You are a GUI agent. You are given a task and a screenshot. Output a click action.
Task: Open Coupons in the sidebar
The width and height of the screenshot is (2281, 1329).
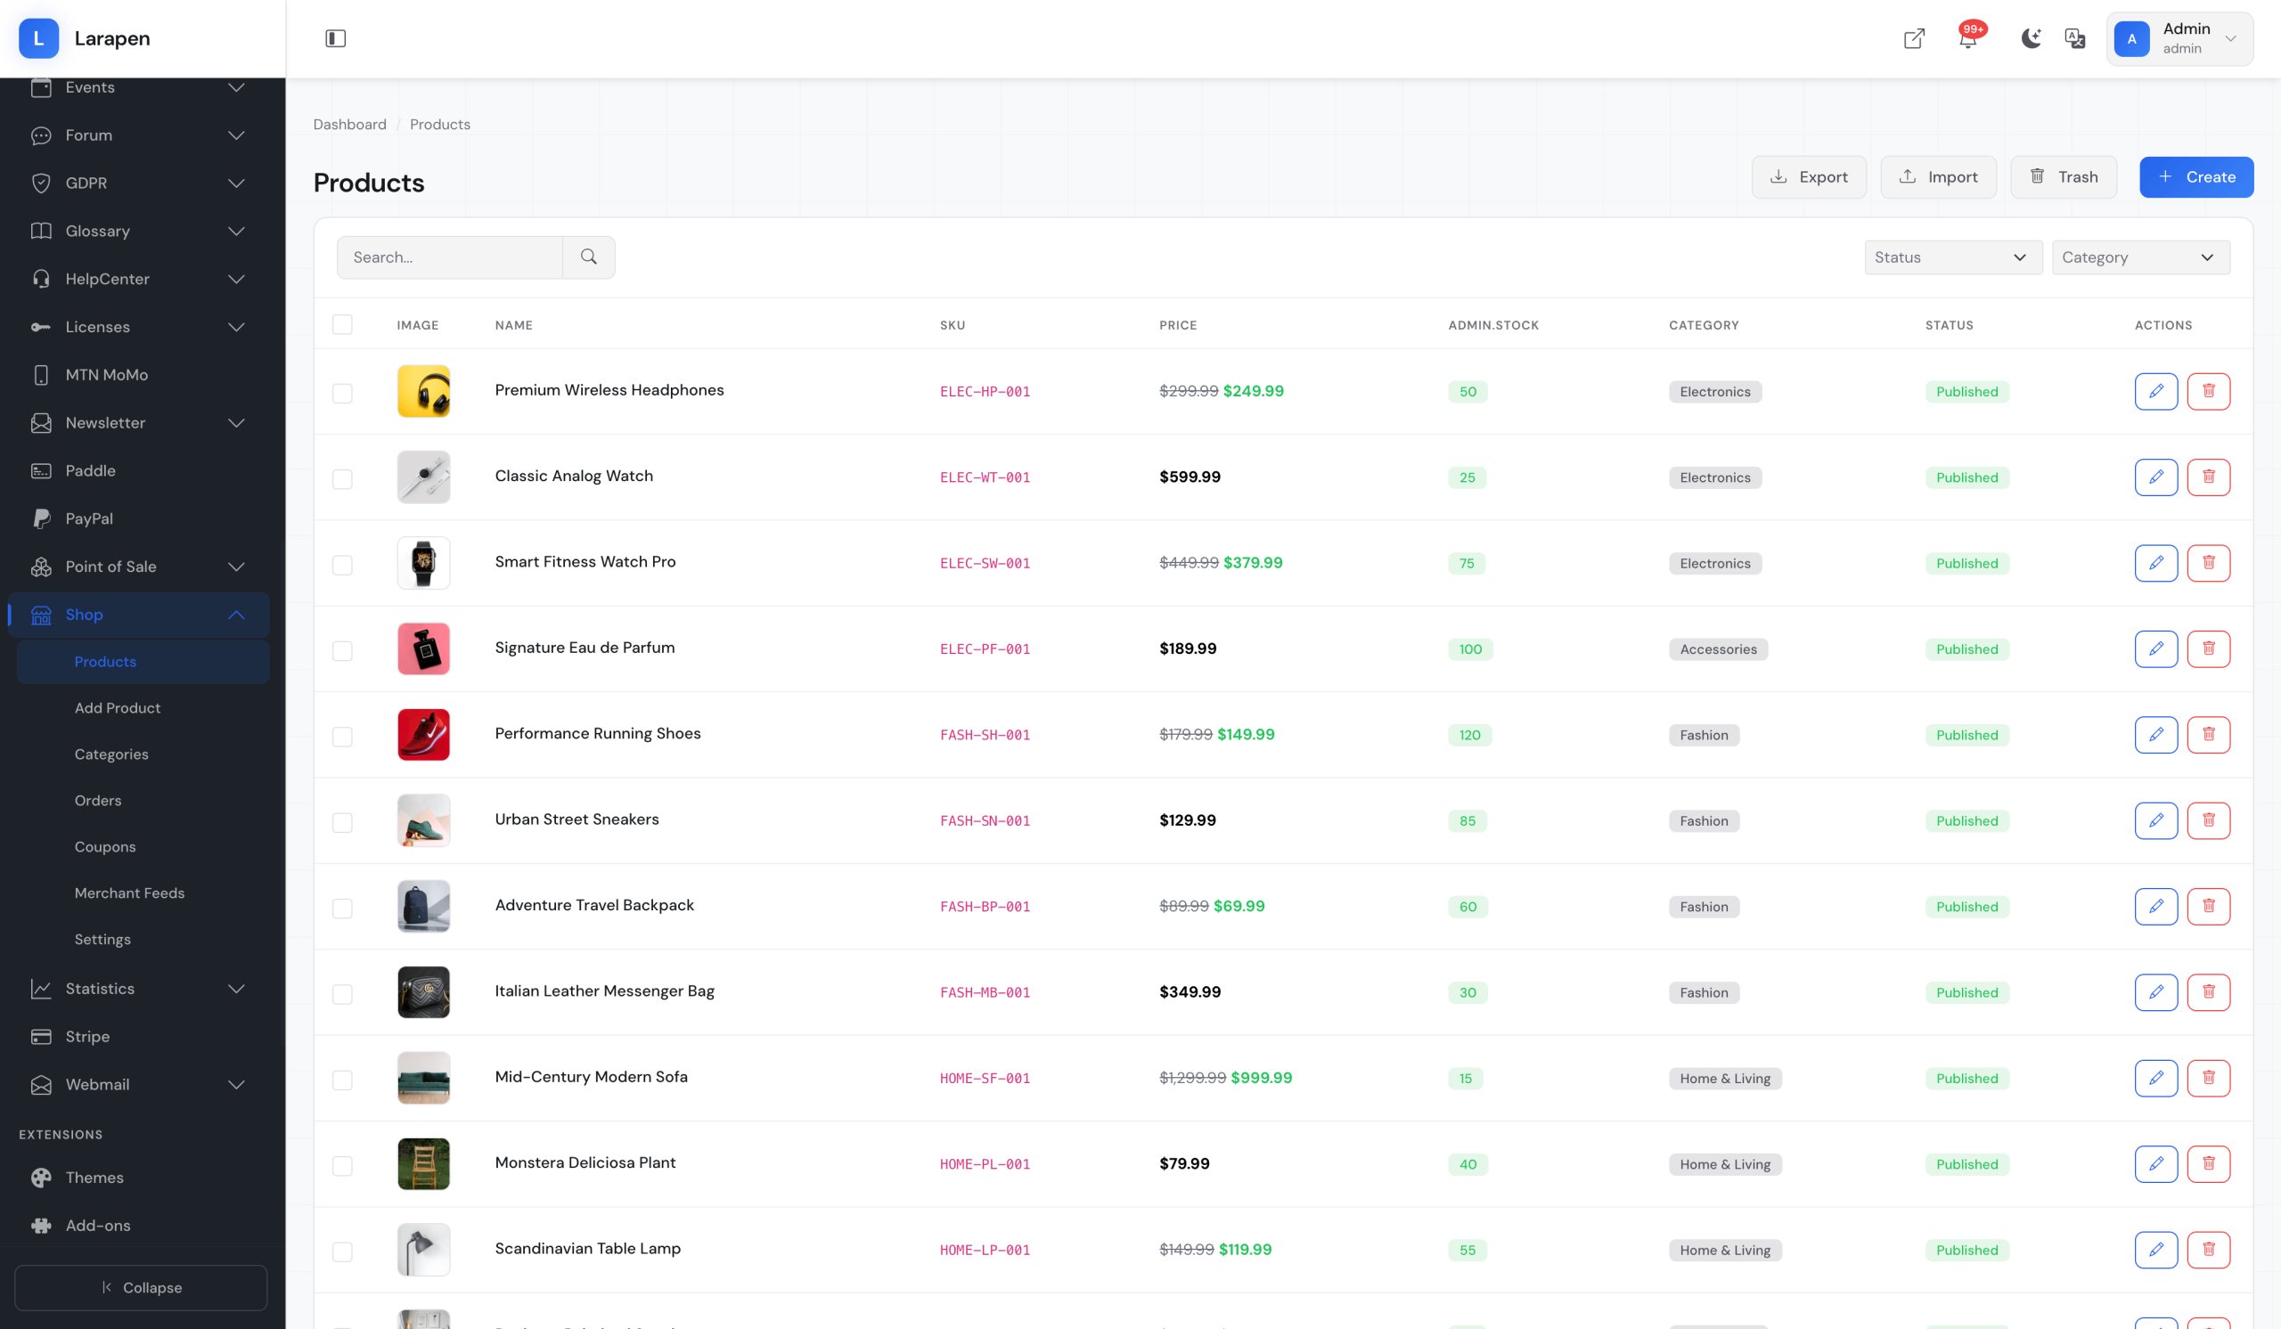pyautogui.click(x=105, y=846)
